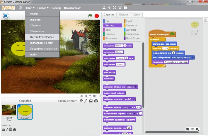
Task: Select the Grow sprite tool
Action: click(x=115, y=8)
